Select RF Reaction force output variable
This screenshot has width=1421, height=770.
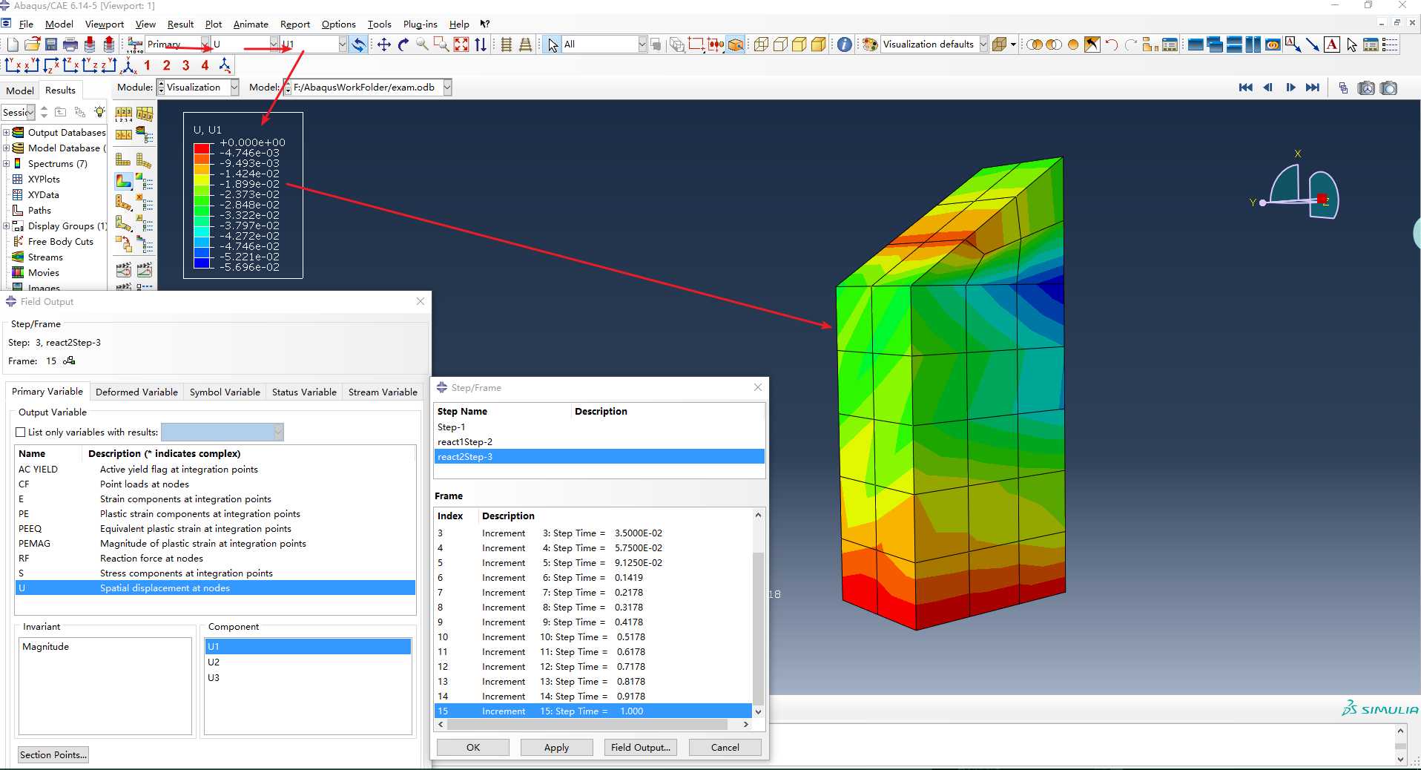[x=215, y=558]
